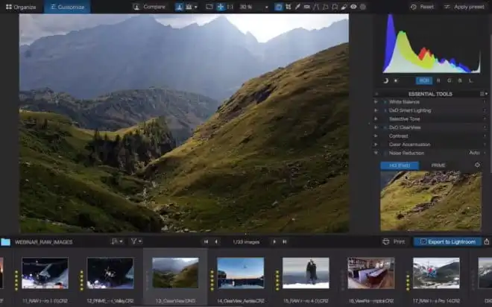Click the WEBINAR_RAW_IMAGES folder icon
Image resolution: width=492 pixels, height=307 pixels.
tap(5, 241)
